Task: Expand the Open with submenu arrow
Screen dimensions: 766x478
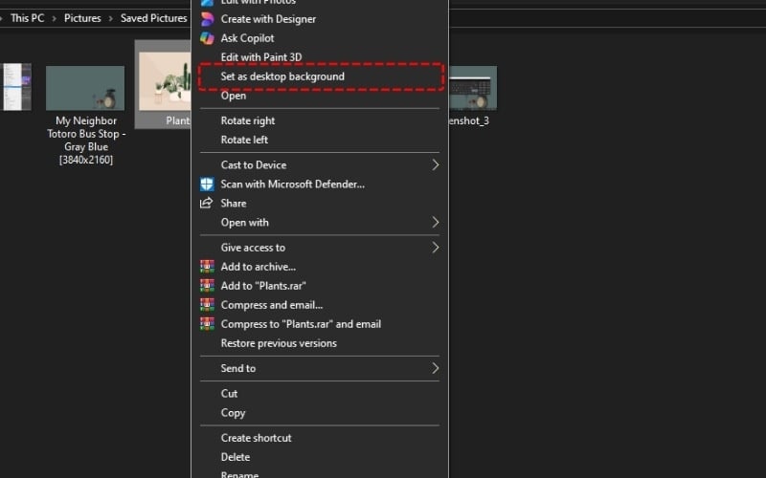Action: [435, 222]
